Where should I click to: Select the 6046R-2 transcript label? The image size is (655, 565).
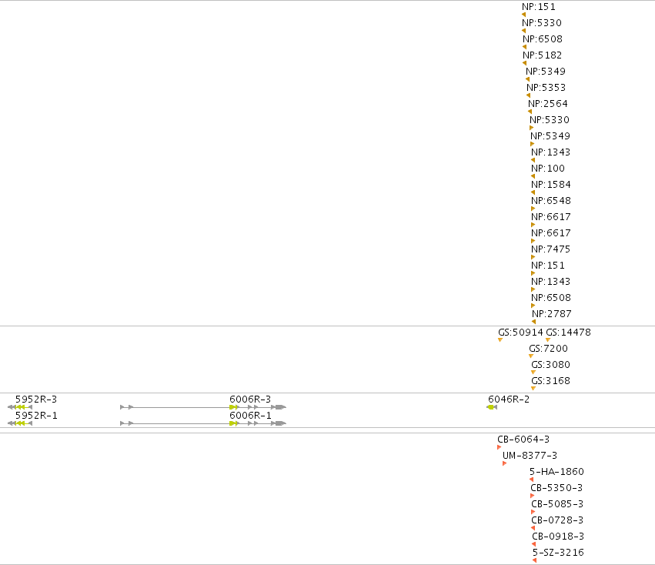[509, 400]
